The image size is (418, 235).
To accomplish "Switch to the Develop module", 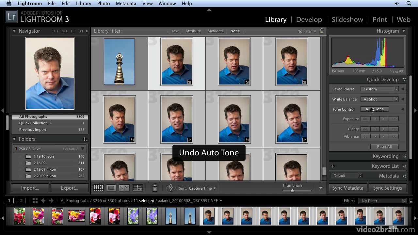I will point(309,20).
